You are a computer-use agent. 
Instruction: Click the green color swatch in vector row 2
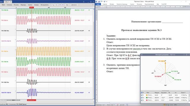[147, 98]
